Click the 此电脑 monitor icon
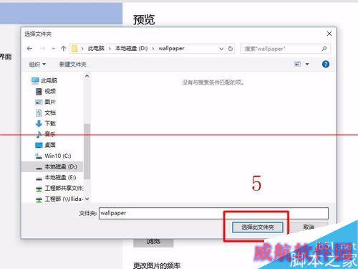The image size is (358, 269). (35, 80)
